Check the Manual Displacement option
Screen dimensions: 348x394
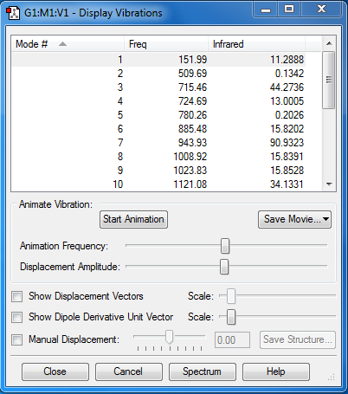16,339
